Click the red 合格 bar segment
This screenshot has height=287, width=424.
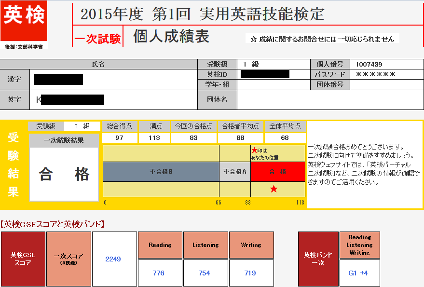278,172
